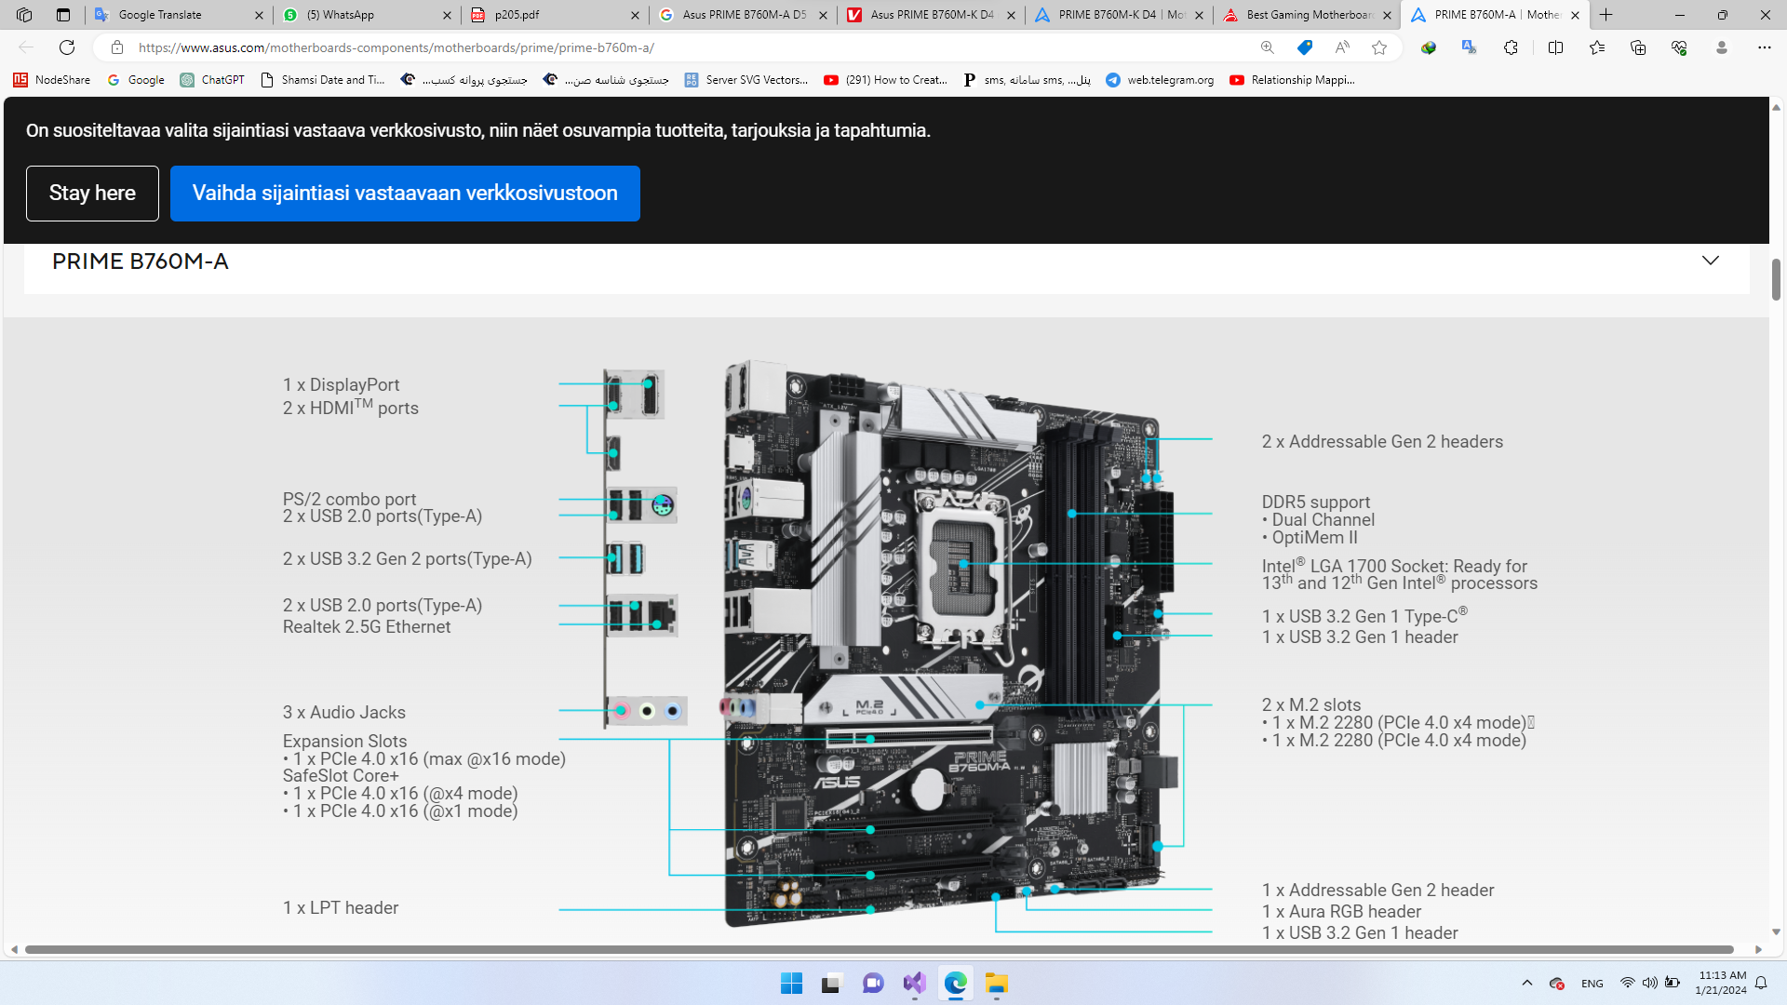Click the address bar URL field

click(689, 47)
